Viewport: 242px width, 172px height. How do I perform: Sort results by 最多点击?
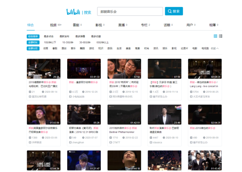coord(49,37)
